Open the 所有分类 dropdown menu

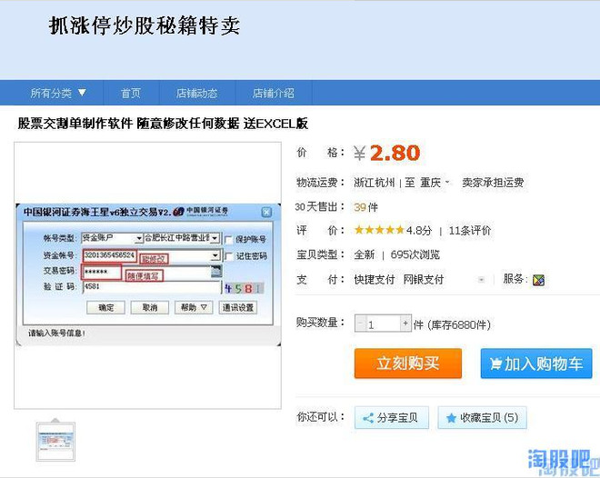[58, 93]
